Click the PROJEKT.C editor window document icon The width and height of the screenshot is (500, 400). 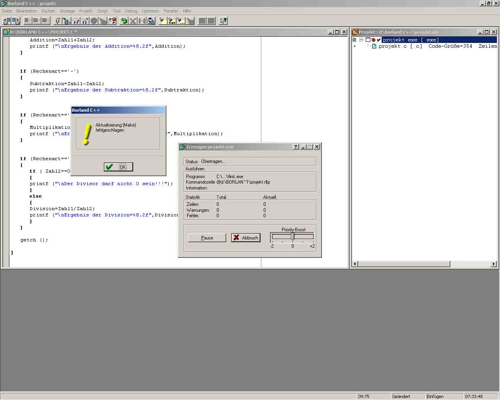[x=6, y=32]
